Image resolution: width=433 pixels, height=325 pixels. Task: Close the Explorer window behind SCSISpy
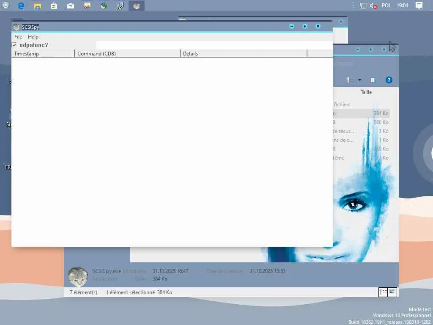point(384,50)
